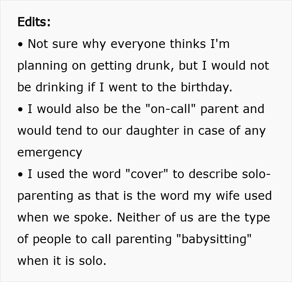This screenshot has height=282, width=292.
Task: Select the quoted word "babysitting"
Action: tap(214, 239)
